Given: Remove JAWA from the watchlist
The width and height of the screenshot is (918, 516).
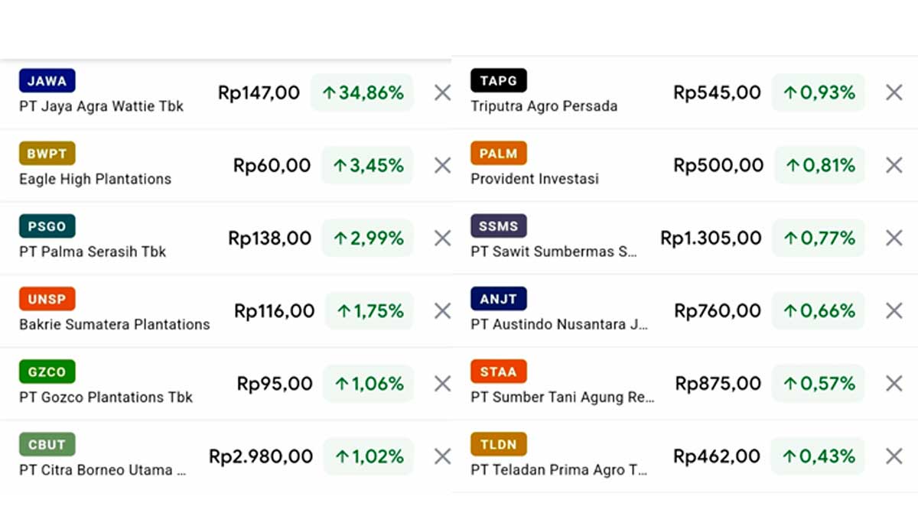Looking at the screenshot, I should point(441,92).
